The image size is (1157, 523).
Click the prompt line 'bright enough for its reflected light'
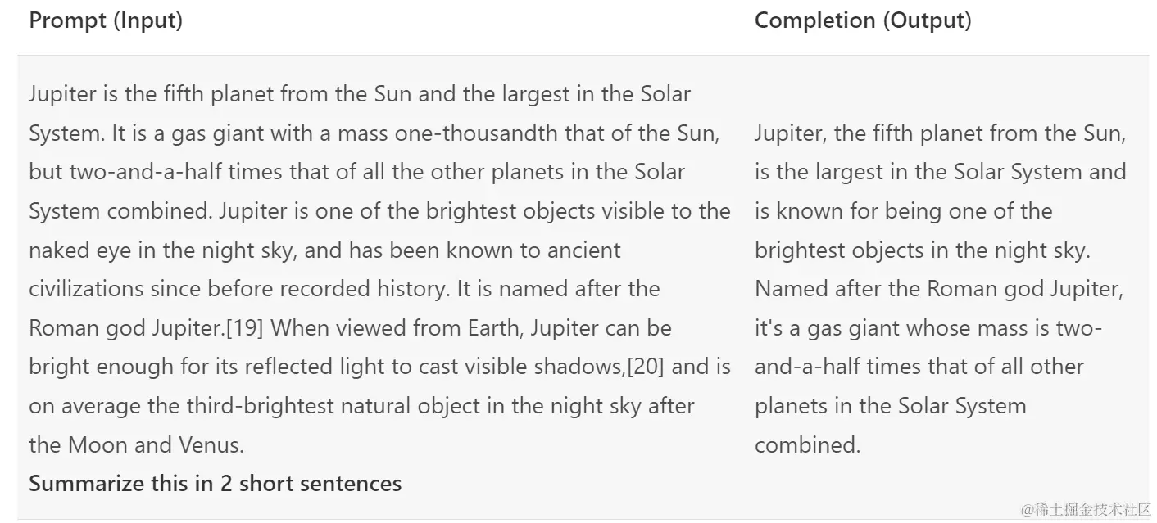(379, 367)
